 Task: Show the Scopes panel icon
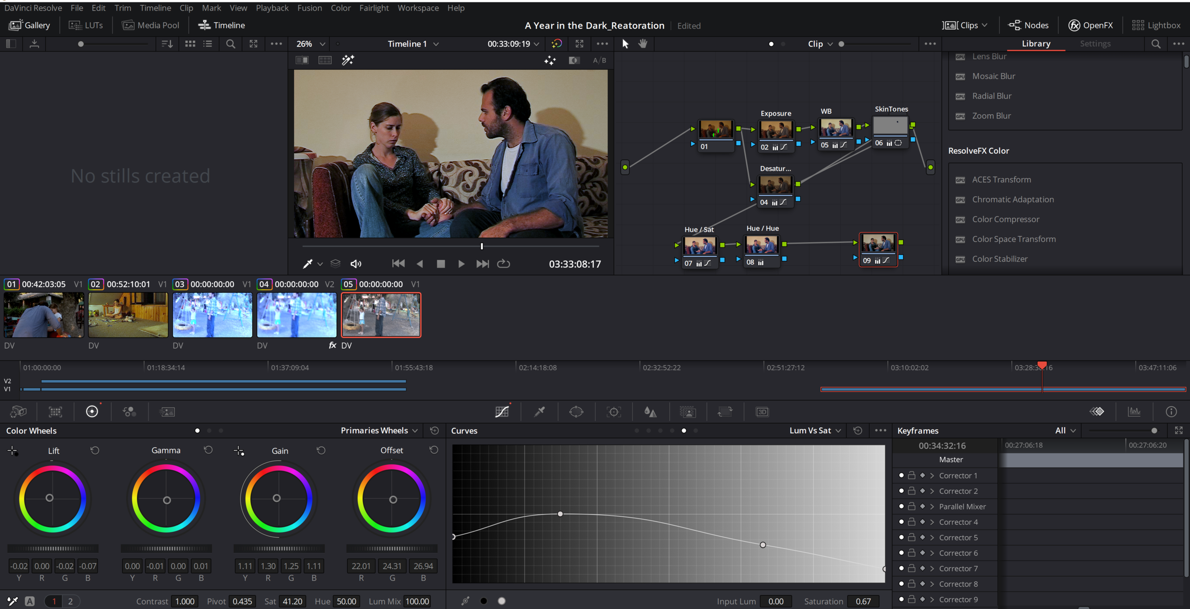[1134, 412]
